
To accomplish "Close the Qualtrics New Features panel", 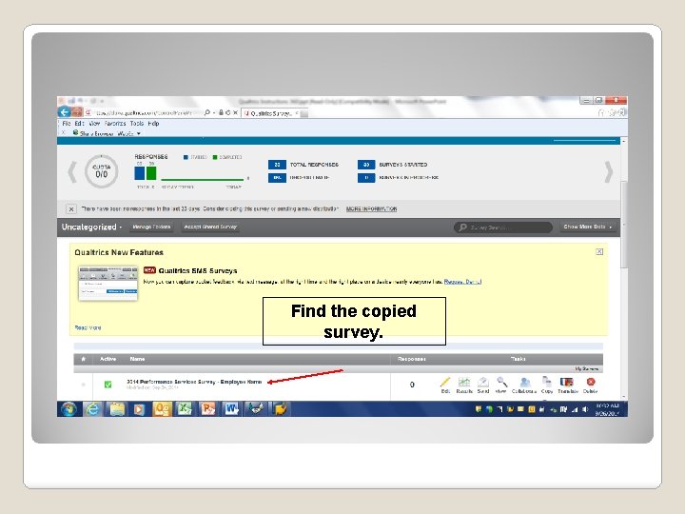I will pos(599,251).
